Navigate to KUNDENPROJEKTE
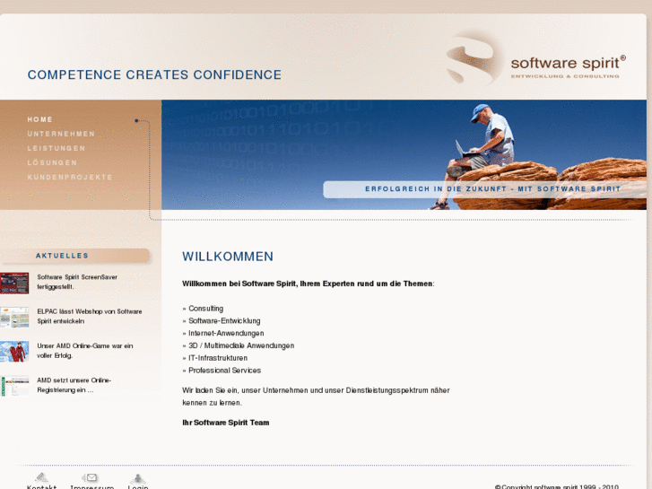 pos(70,178)
